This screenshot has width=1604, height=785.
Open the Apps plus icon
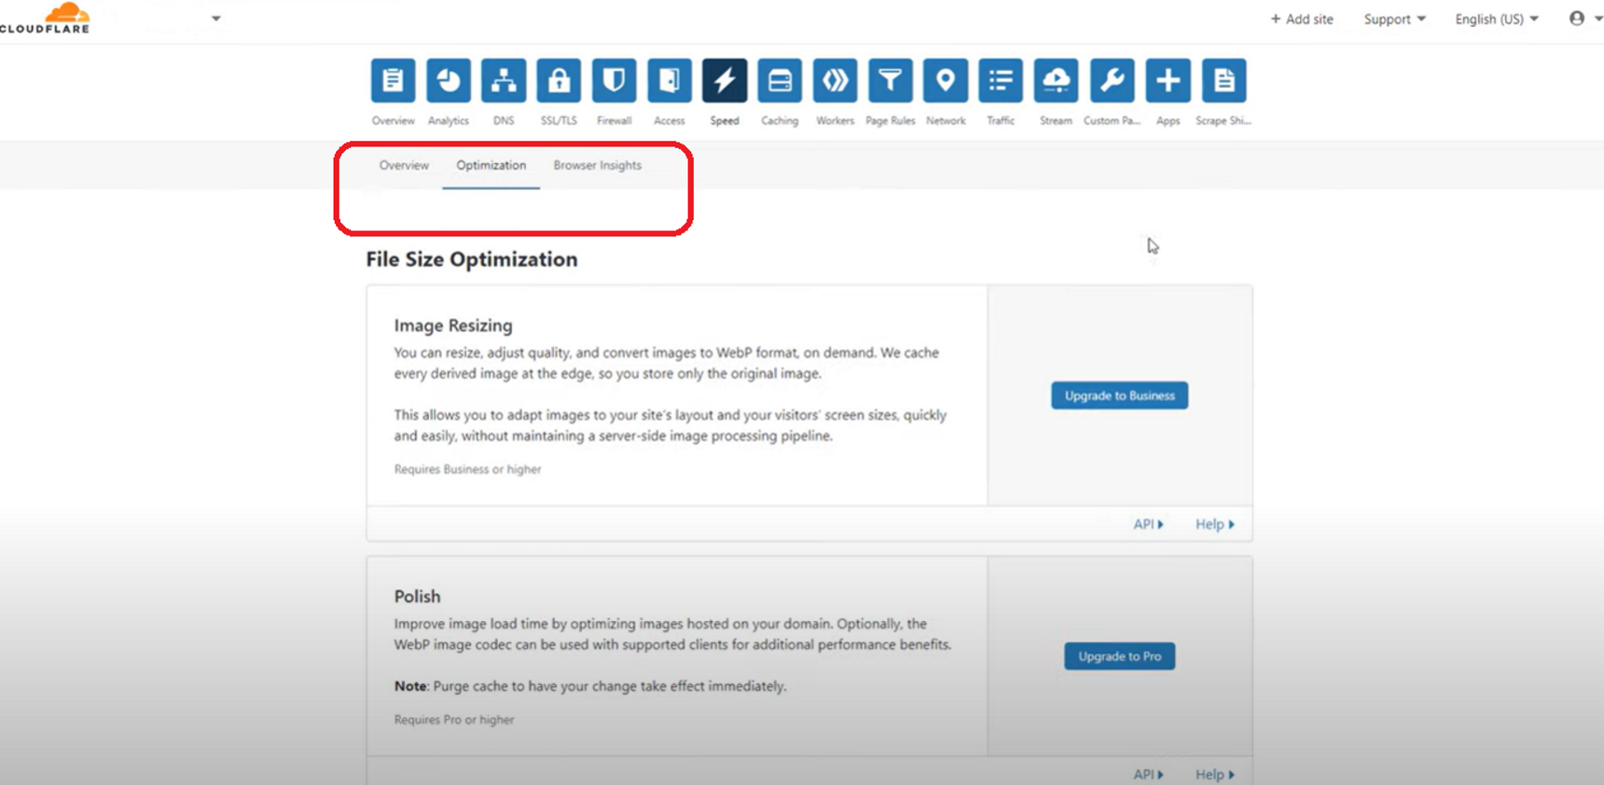pyautogui.click(x=1168, y=81)
